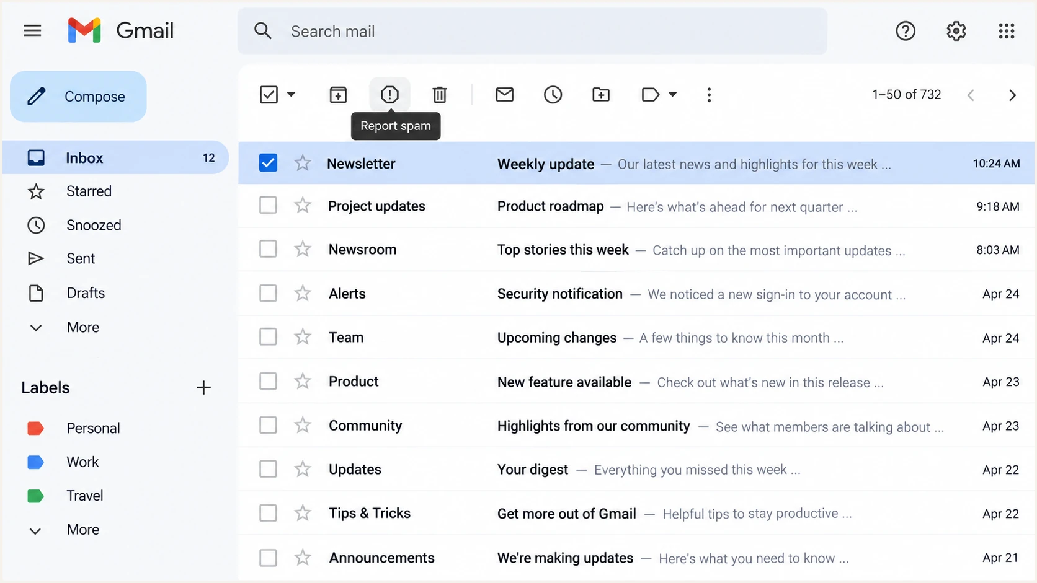This screenshot has height=583, width=1037.
Task: Open the Inbox folder
Action: pyautogui.click(x=115, y=157)
